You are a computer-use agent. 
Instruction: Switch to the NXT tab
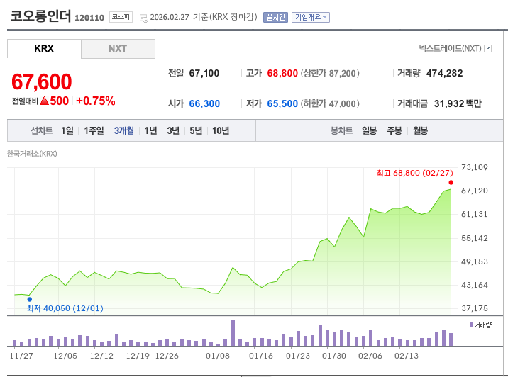tap(118, 49)
